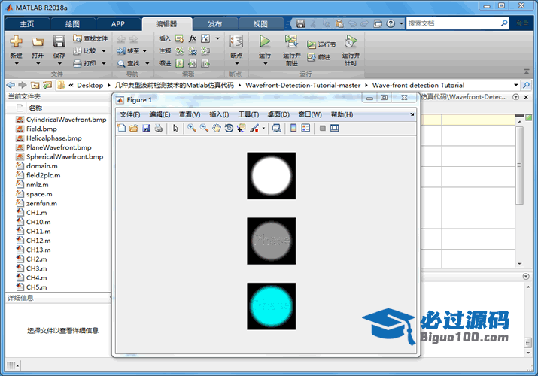Toggle the Zoom In tool in Figure 1
This screenshot has height=376, width=538.
pos(192,129)
